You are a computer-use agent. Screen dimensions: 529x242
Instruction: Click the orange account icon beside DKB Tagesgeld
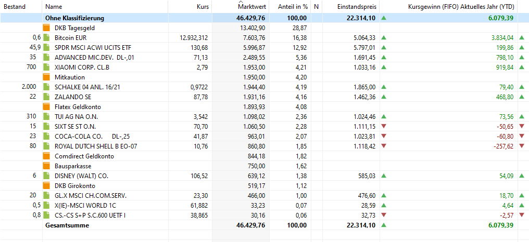(x=46, y=28)
